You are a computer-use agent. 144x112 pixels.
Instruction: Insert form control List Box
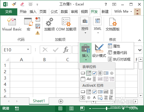coord(106,73)
